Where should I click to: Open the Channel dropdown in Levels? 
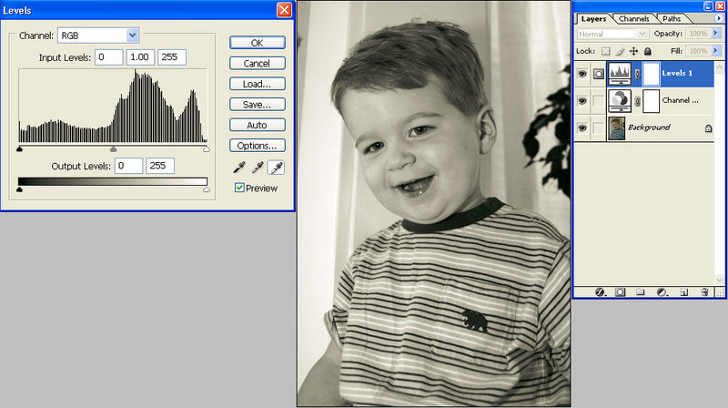[x=133, y=36]
